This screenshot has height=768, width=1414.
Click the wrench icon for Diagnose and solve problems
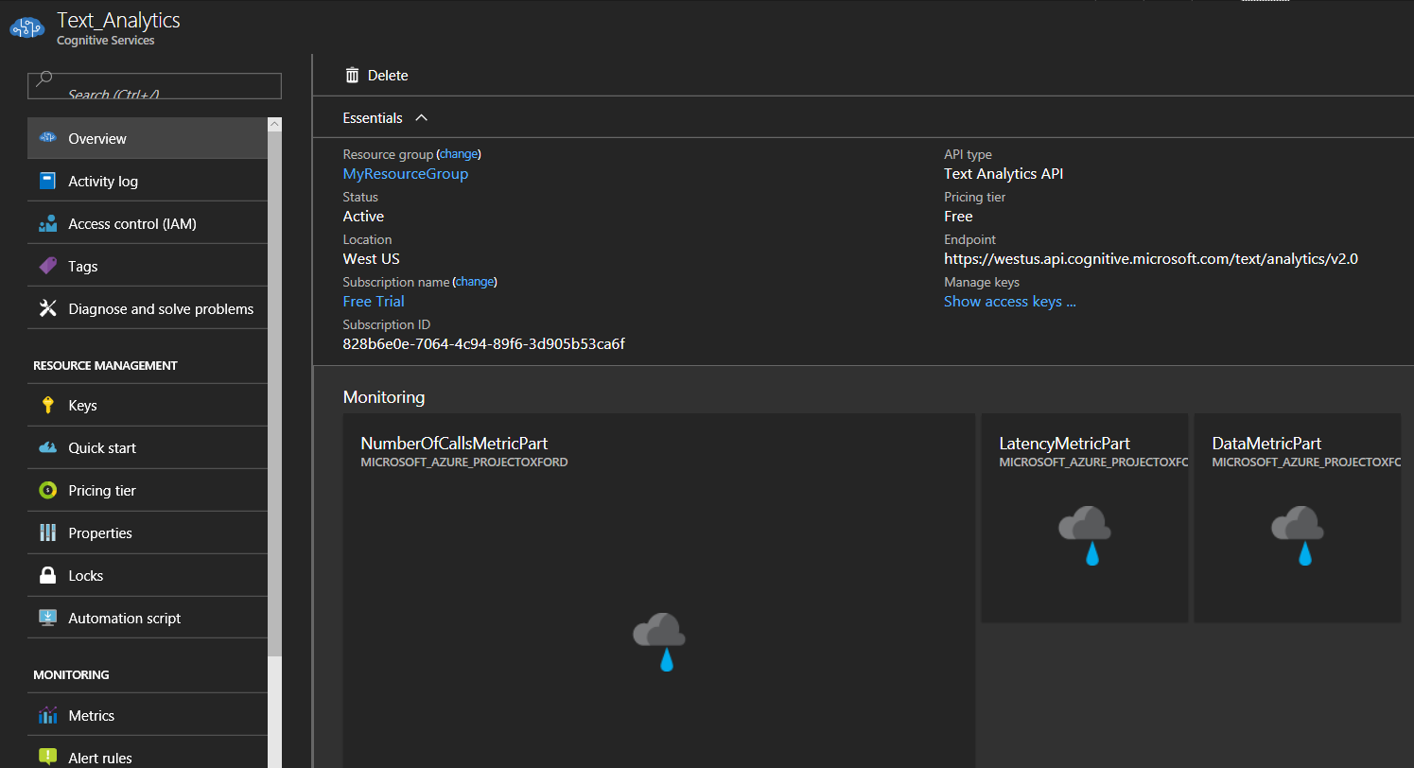47,308
